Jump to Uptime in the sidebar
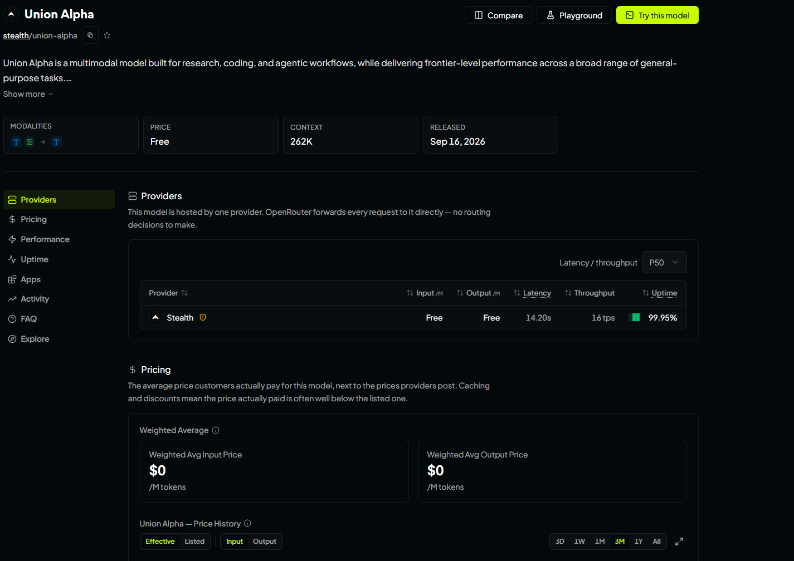Viewport: 794px width, 561px height. pyautogui.click(x=59, y=259)
